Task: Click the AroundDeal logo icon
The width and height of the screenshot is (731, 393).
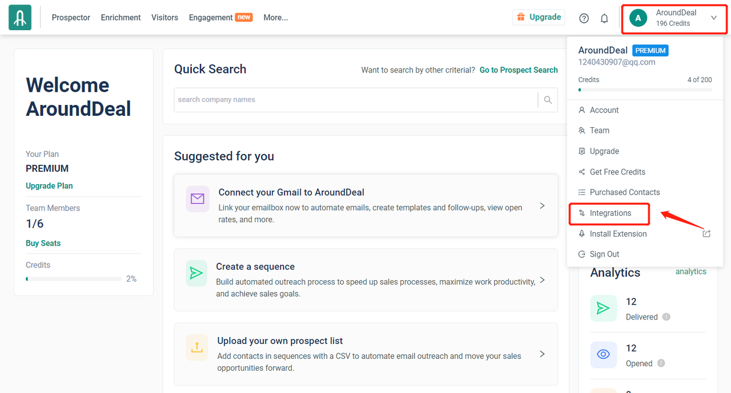Action: (x=20, y=18)
